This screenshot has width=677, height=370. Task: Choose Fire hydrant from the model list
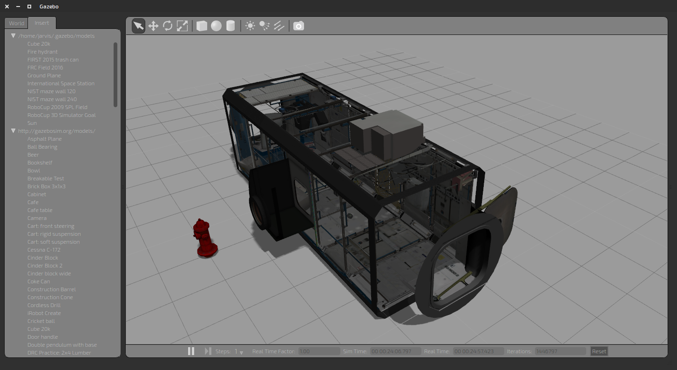click(x=42, y=52)
